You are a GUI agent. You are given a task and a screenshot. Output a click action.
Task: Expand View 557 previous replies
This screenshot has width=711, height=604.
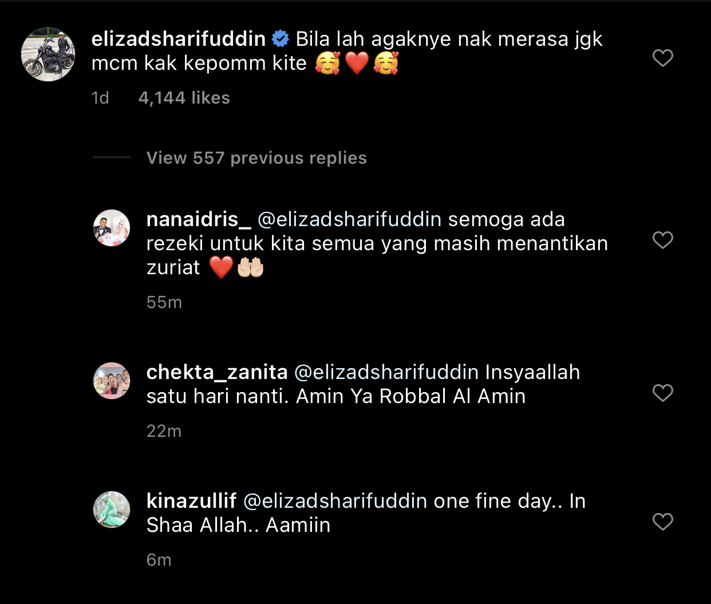click(256, 158)
